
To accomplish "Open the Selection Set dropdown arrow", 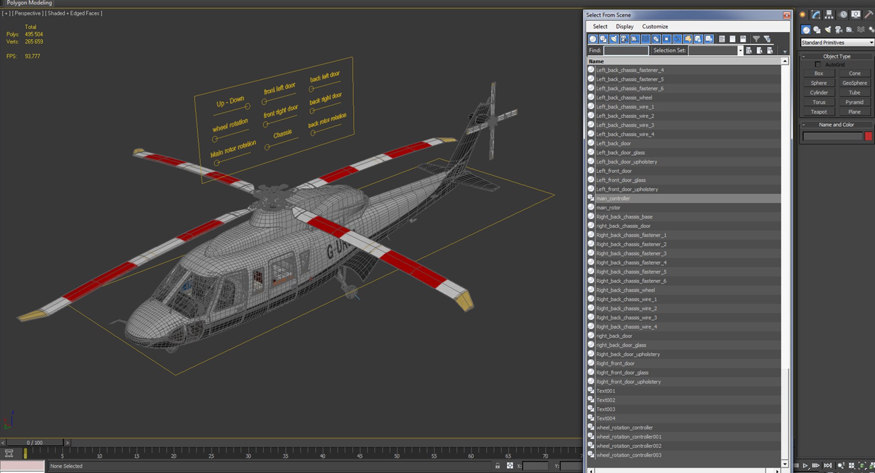I will click(740, 51).
